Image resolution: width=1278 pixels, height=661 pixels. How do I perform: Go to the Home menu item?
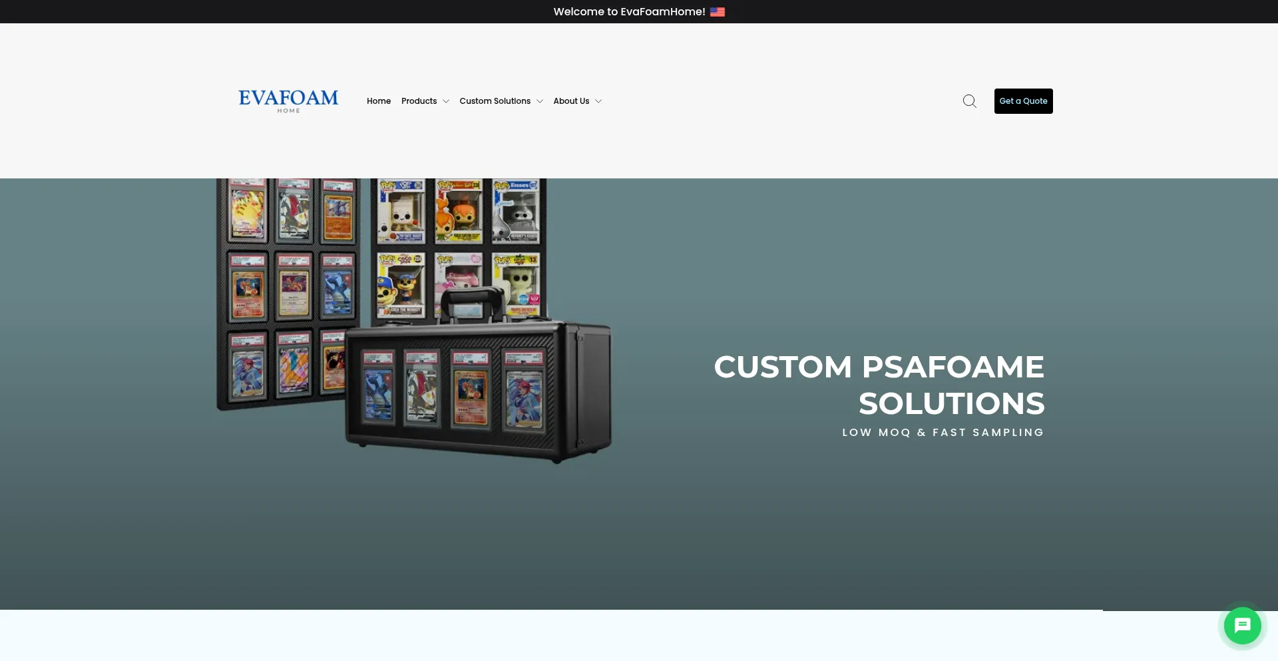coord(379,101)
